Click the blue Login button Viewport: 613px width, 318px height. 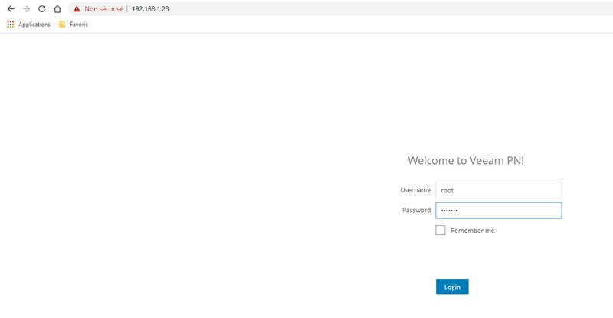click(452, 287)
